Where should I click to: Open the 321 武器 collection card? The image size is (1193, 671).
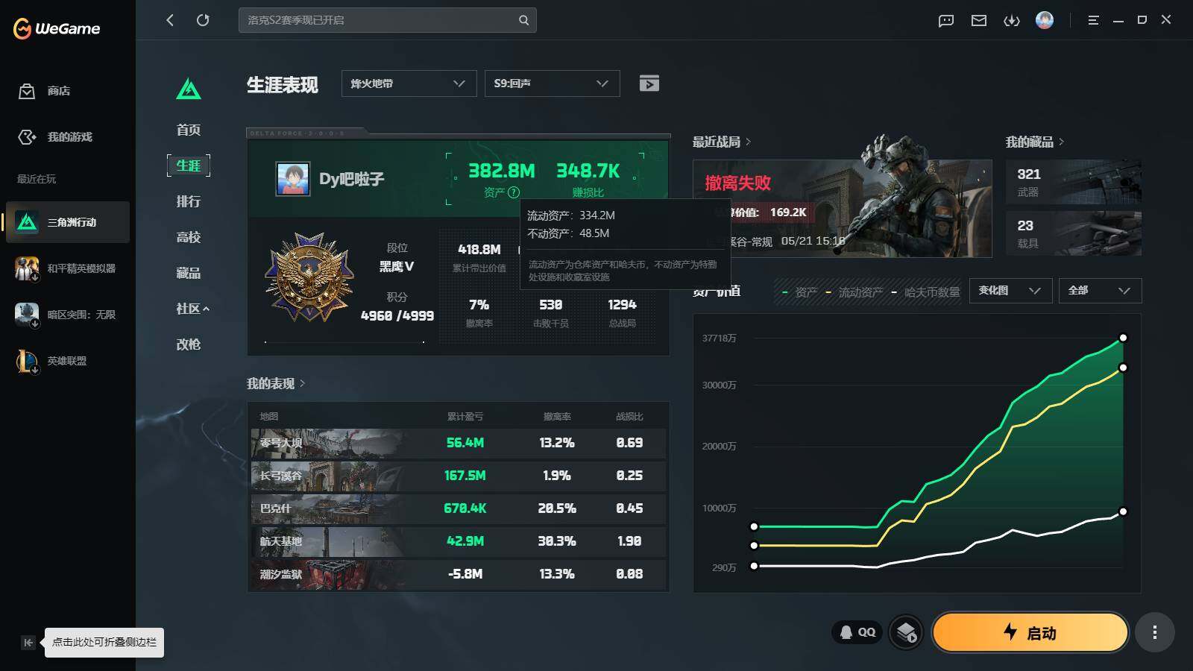tap(1074, 182)
